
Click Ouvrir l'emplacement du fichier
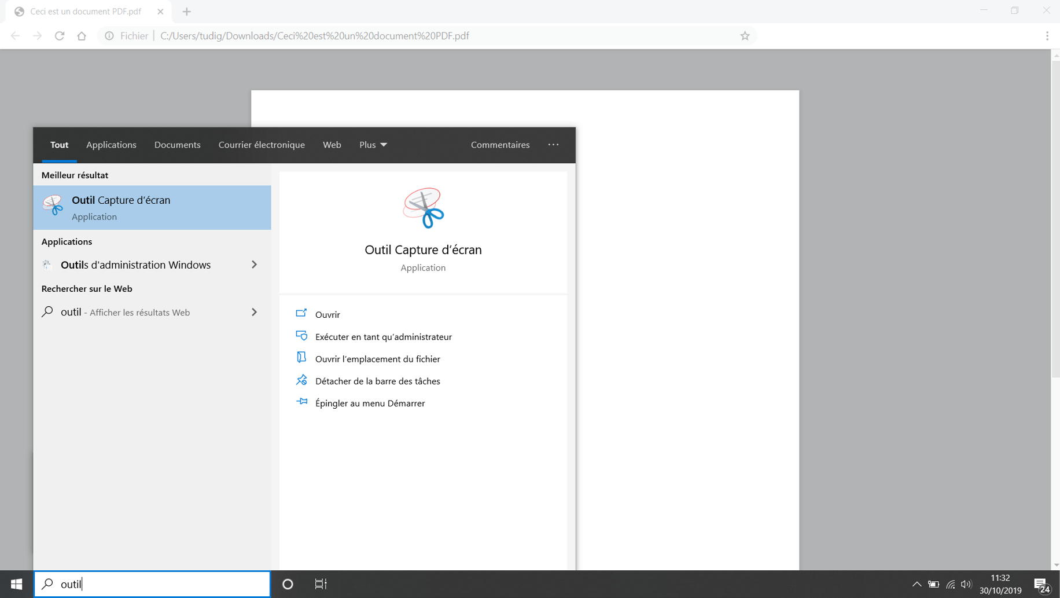(x=378, y=359)
